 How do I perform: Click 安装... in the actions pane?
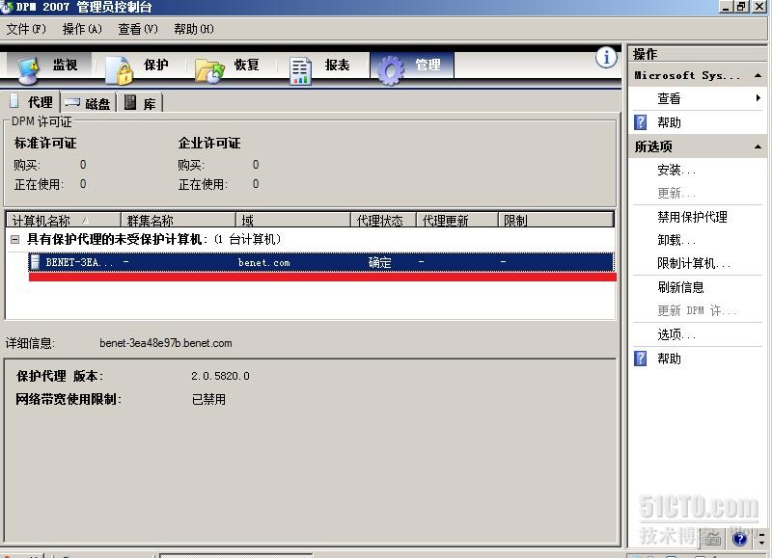point(676,171)
